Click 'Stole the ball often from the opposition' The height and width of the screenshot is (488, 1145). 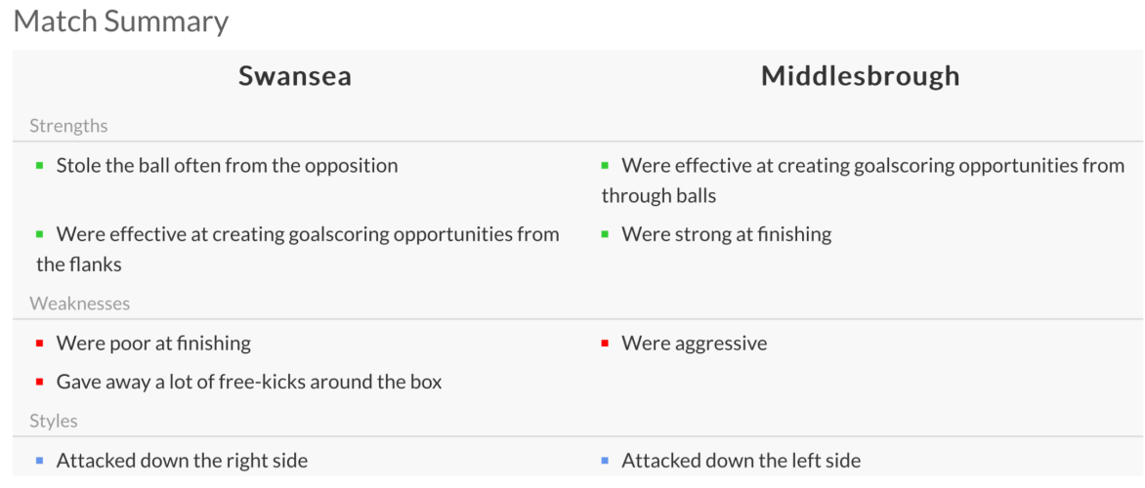pyautogui.click(x=227, y=166)
